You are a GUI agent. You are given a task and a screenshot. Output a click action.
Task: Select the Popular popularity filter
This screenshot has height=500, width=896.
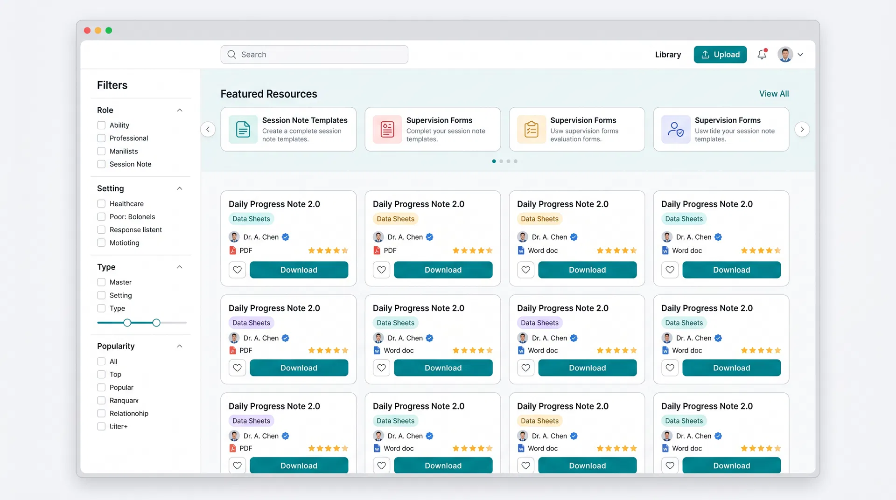(101, 387)
